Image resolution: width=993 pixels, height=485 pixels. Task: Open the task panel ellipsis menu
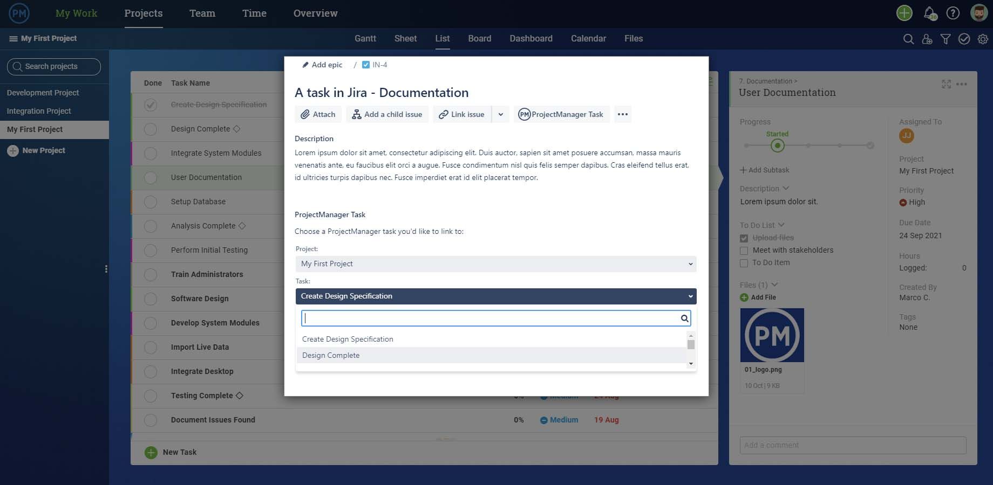pos(962,84)
